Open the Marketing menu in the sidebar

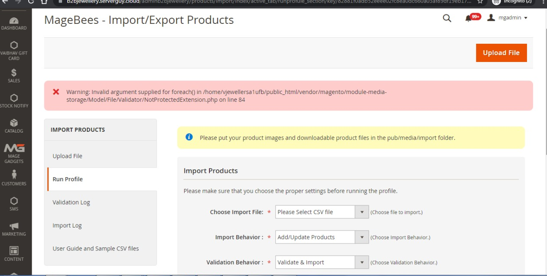14,229
